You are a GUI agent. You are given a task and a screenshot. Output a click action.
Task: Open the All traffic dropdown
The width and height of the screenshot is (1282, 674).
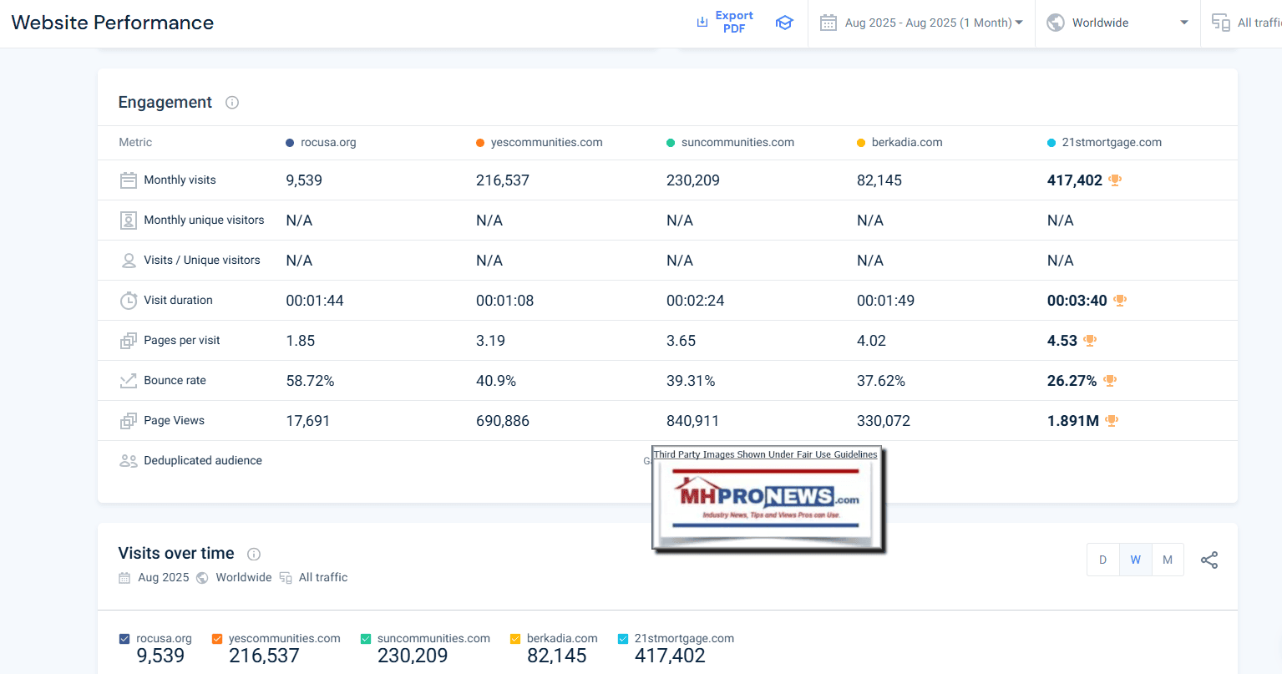click(x=1246, y=23)
